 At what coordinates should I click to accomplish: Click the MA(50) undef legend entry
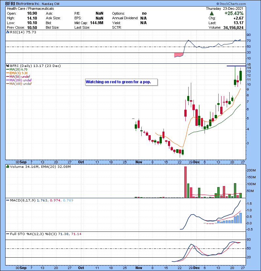coord(18,76)
